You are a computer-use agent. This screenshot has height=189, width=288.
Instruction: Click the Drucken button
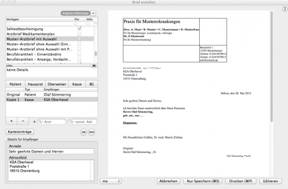click(x=240, y=181)
